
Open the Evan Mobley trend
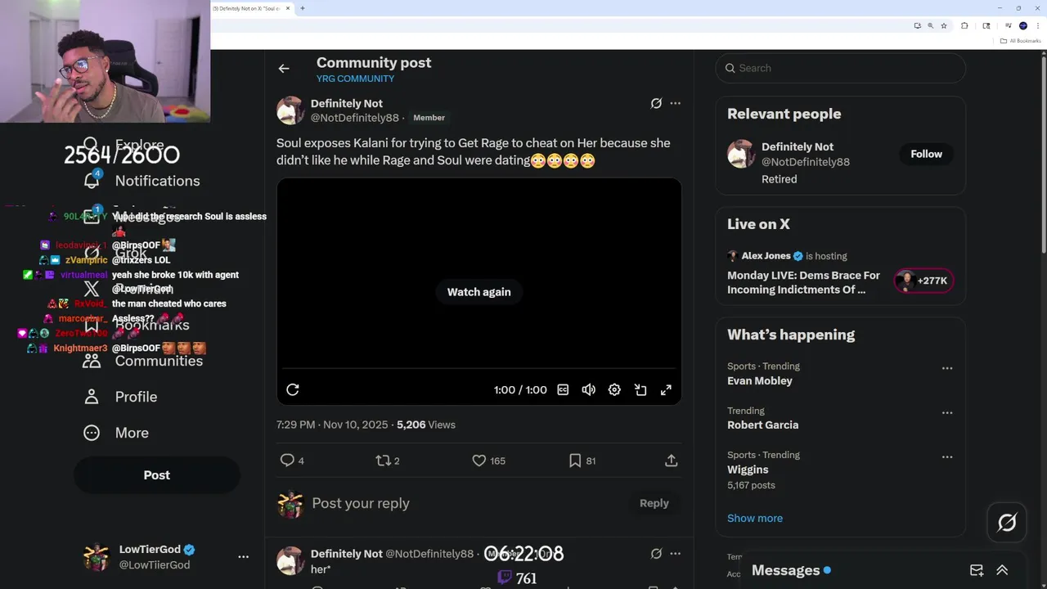click(x=760, y=380)
